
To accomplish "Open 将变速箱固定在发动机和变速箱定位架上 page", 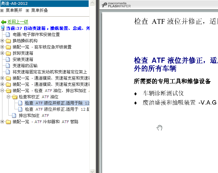I will 50,72.
